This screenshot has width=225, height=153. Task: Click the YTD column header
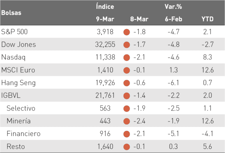point(207,19)
